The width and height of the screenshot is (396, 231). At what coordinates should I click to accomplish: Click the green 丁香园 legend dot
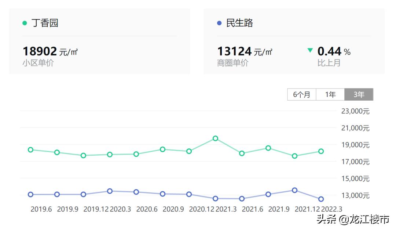point(24,23)
